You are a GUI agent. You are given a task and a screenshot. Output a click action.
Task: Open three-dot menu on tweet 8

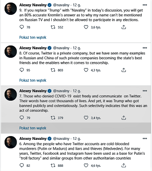145,48
